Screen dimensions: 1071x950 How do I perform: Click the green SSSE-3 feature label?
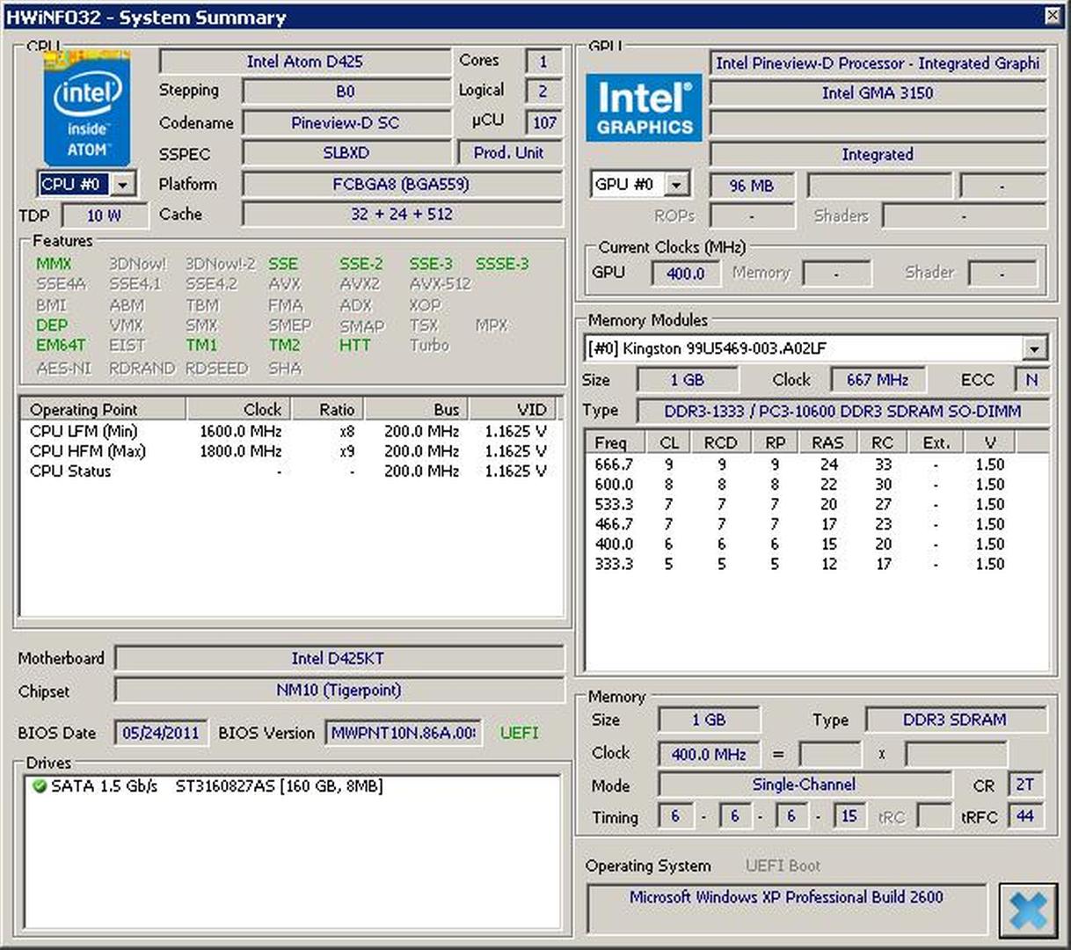point(502,264)
